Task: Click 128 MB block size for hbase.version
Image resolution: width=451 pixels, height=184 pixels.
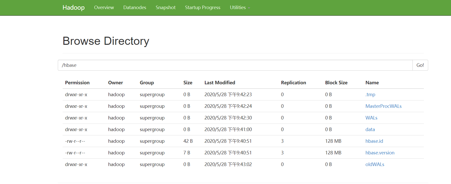Action: click(x=333, y=153)
